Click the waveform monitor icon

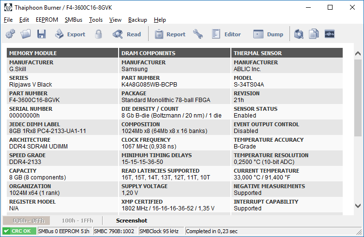330,34
